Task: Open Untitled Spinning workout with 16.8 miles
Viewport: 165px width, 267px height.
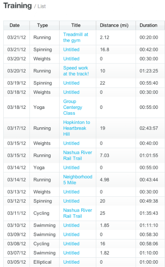Action: point(71,50)
